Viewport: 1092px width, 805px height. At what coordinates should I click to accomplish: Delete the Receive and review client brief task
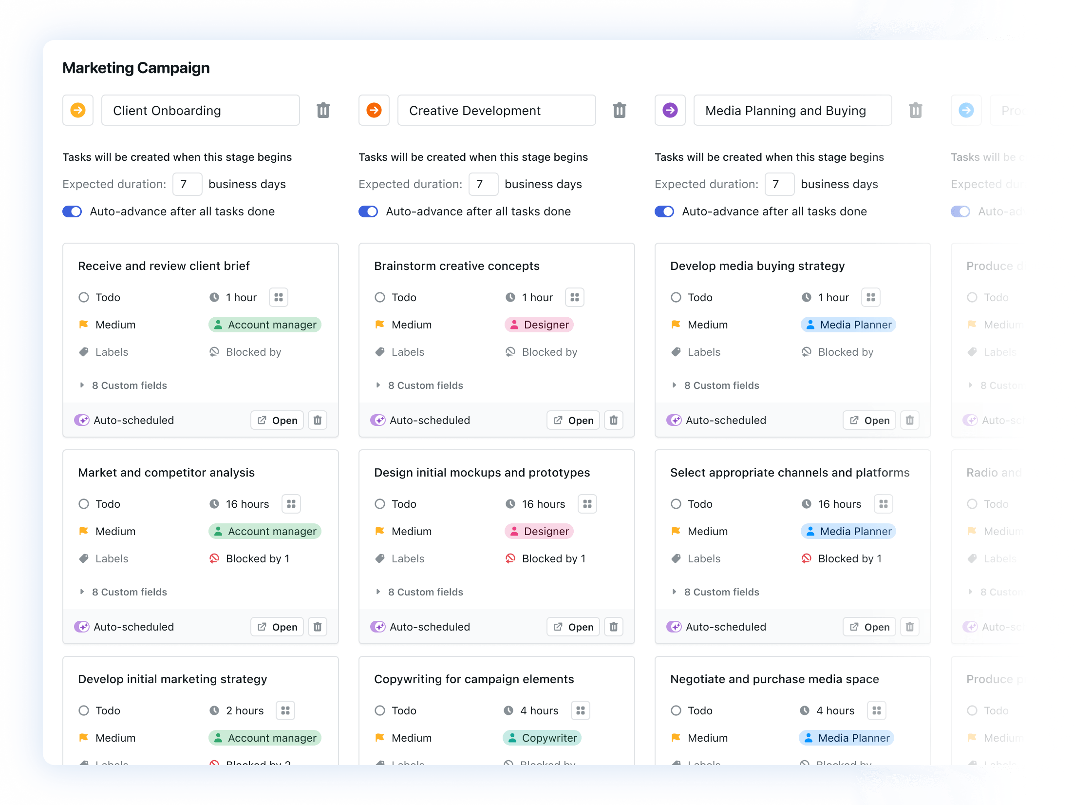click(x=318, y=420)
